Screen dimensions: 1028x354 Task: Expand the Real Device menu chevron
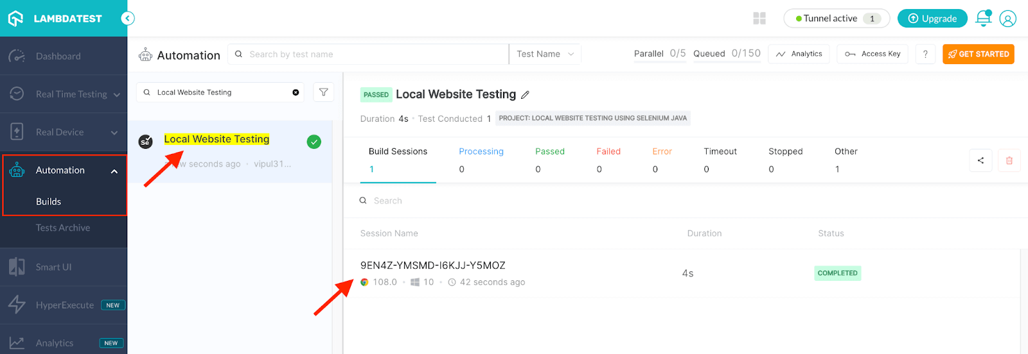click(114, 133)
